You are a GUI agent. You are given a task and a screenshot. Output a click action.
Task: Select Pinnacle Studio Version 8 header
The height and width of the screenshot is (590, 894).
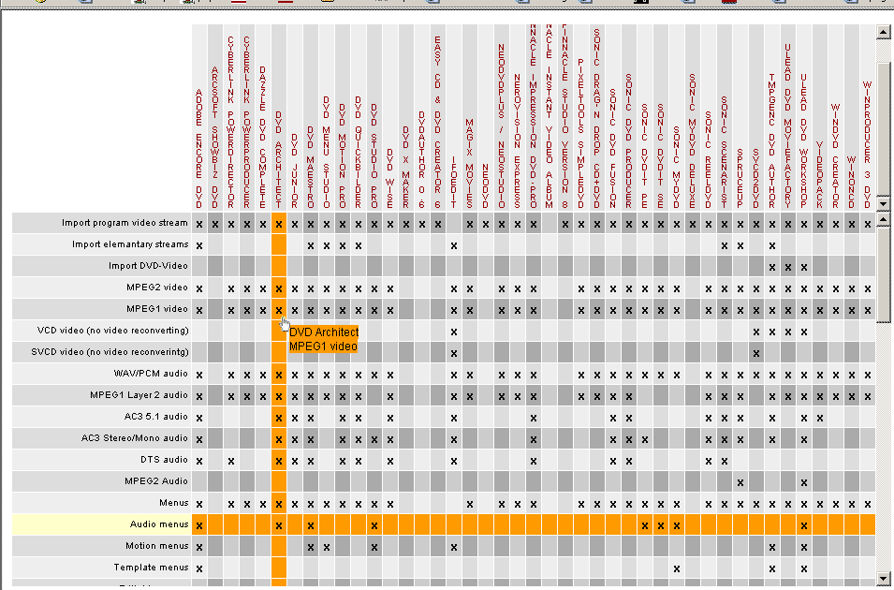coord(565,116)
